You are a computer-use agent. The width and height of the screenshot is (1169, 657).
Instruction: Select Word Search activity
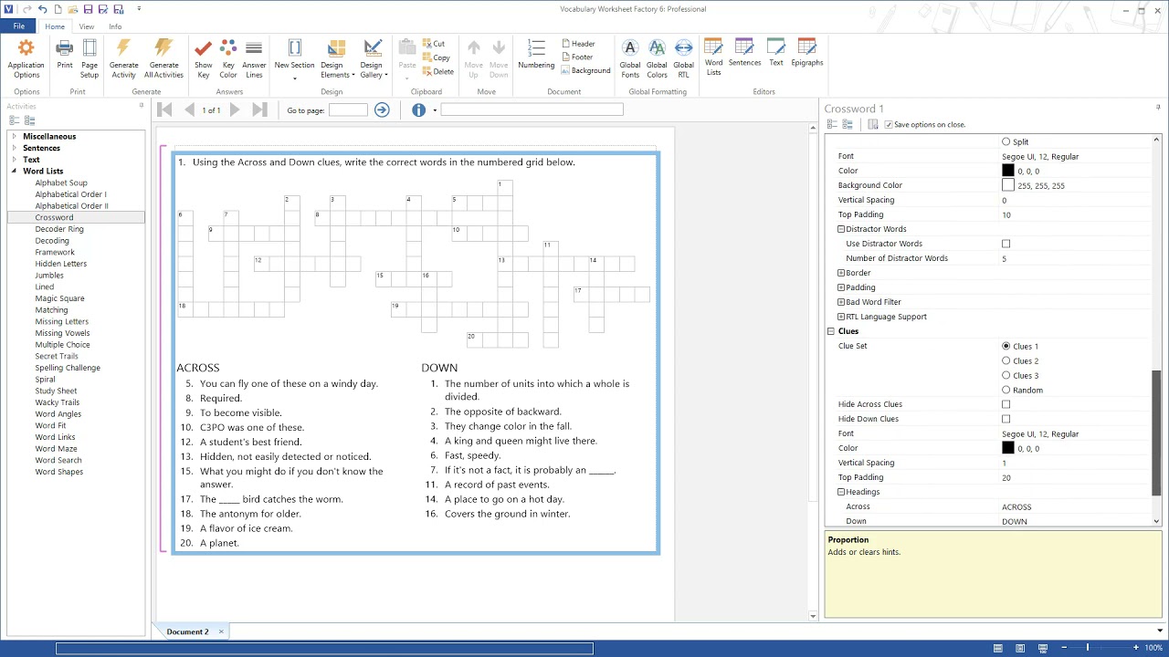(x=58, y=460)
